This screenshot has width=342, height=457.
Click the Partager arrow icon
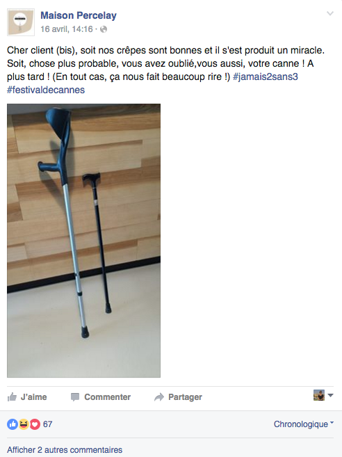159,397
